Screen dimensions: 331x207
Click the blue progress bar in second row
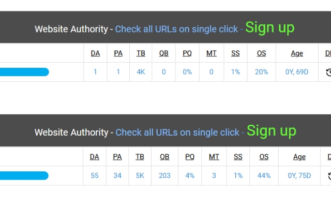pos(24,175)
